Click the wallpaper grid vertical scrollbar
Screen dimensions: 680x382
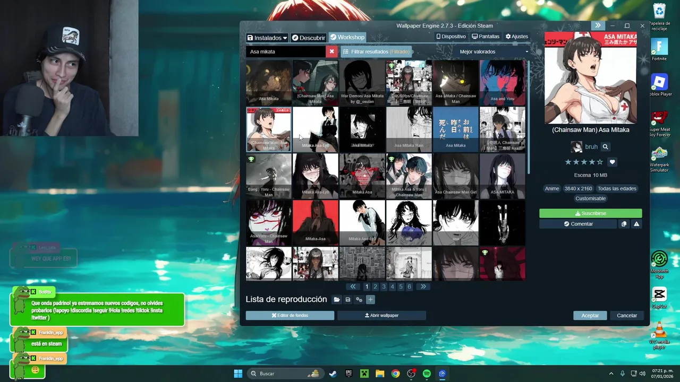(529, 117)
